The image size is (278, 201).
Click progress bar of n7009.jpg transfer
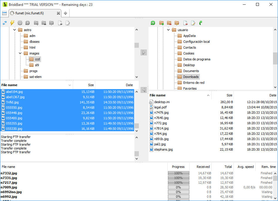click(178, 187)
